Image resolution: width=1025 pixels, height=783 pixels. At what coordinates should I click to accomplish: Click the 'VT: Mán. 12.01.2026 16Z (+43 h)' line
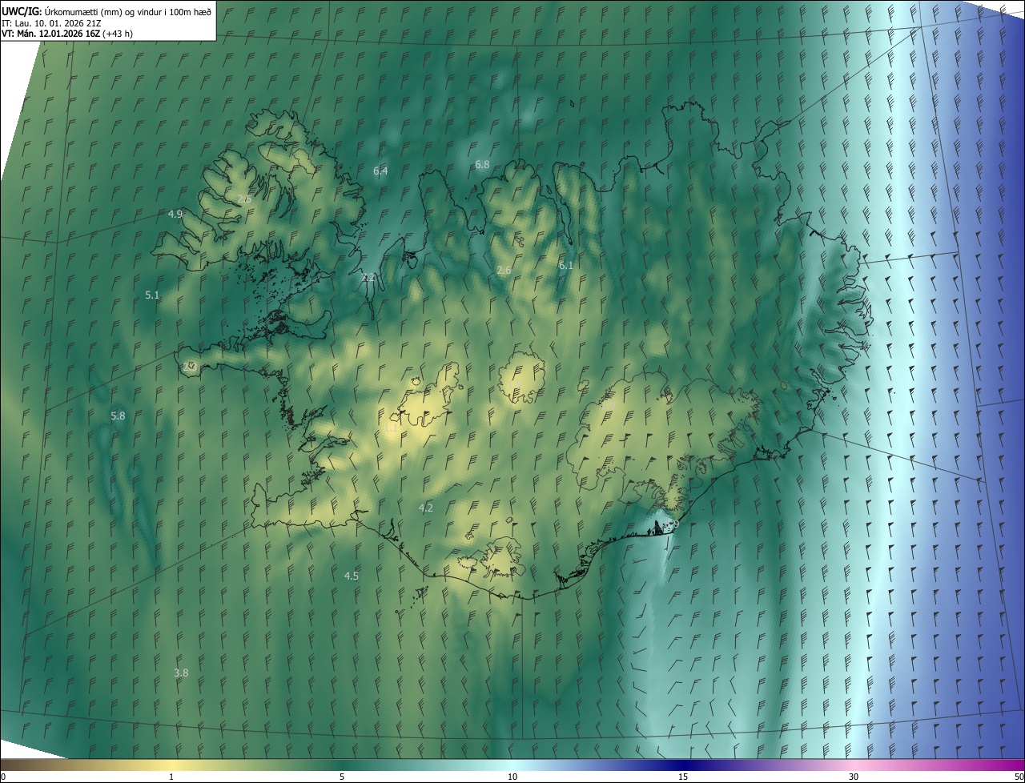point(67,34)
